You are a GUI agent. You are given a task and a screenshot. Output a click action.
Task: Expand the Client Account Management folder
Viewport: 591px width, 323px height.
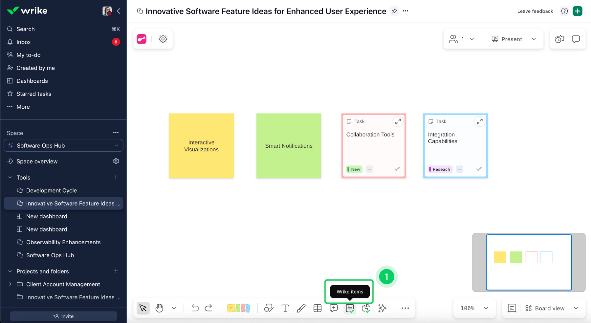10,284
